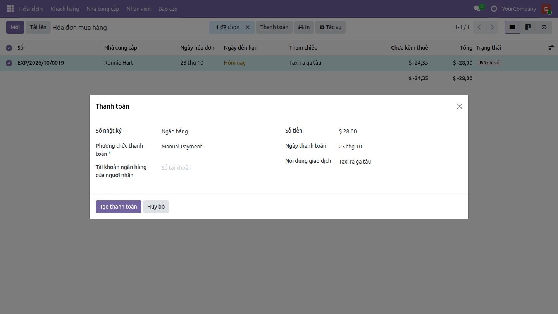Click the Mới button
Viewport: 558px width, 314px height.
[15, 27]
